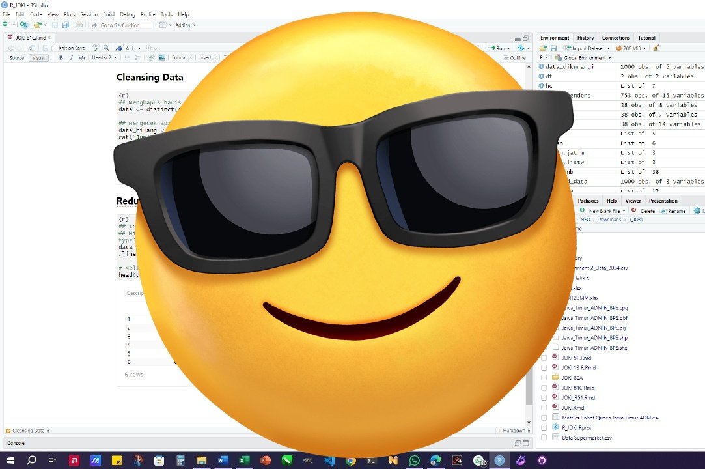Open the Tools menu

pyautogui.click(x=167, y=14)
